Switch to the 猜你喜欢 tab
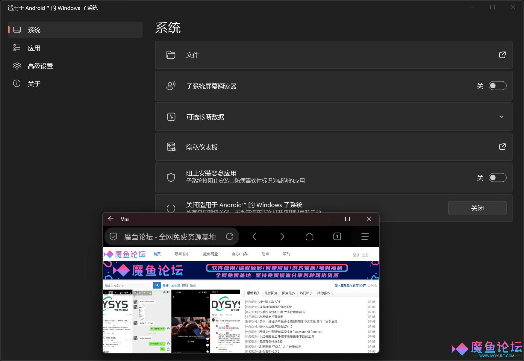 (324, 293)
